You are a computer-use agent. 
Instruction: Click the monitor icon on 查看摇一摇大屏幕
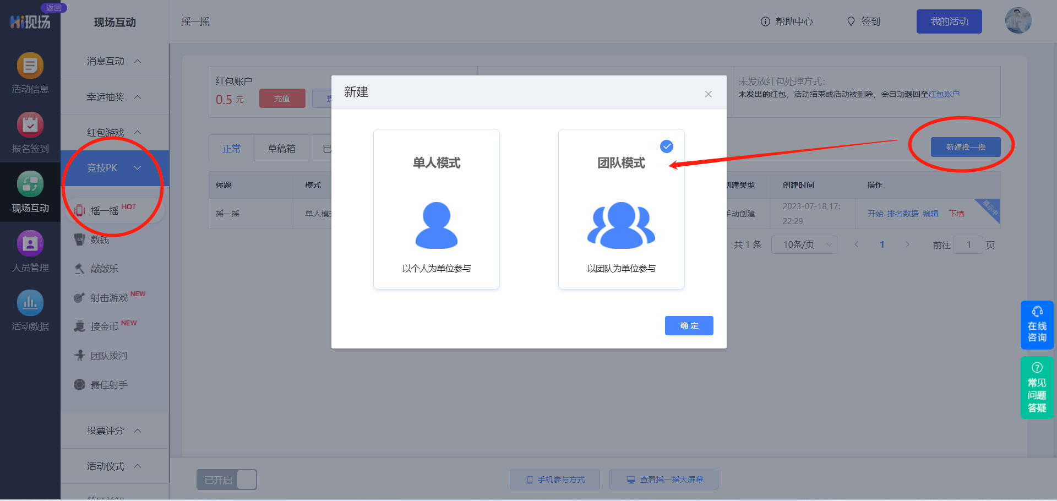(x=631, y=480)
